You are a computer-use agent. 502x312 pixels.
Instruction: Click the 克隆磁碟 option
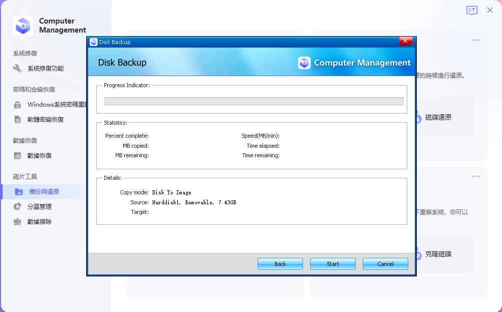click(438, 254)
